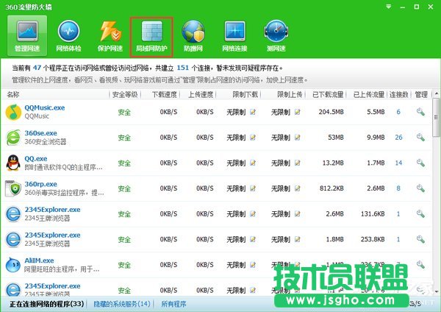Show 正在连接网络的程序(33) list
The width and height of the screenshot is (441, 312).
pyautogui.click(x=47, y=304)
